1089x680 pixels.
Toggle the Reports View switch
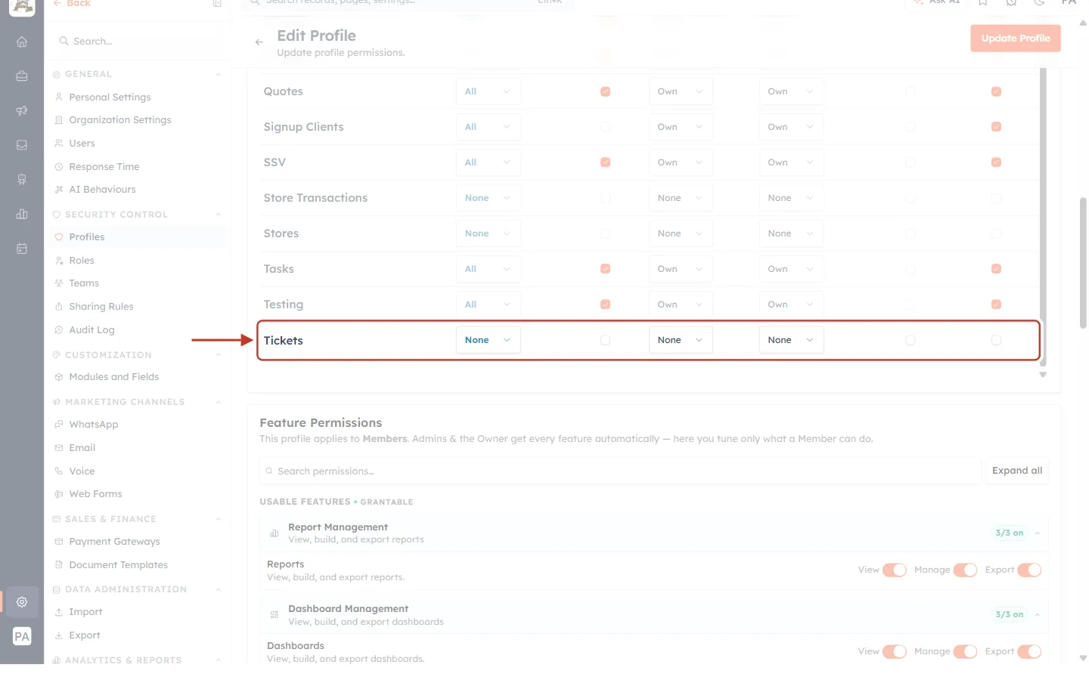coord(895,570)
